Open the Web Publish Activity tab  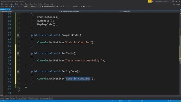click(33, 98)
